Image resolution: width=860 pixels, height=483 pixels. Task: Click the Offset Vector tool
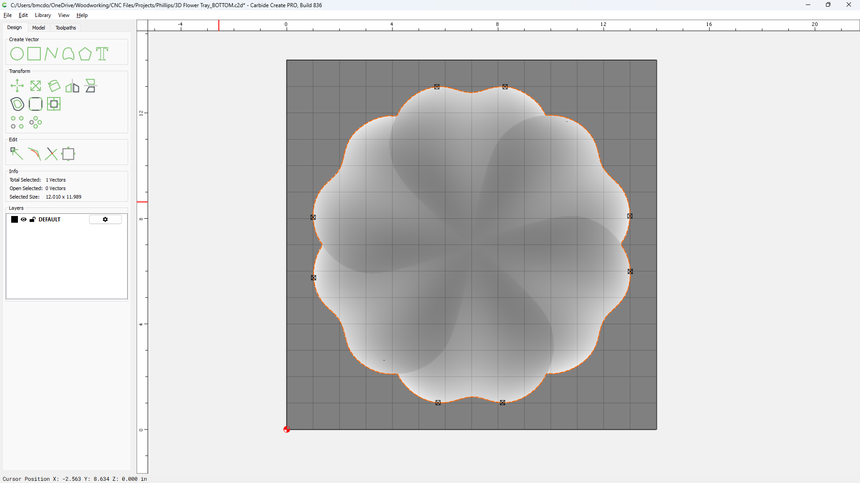(x=17, y=104)
